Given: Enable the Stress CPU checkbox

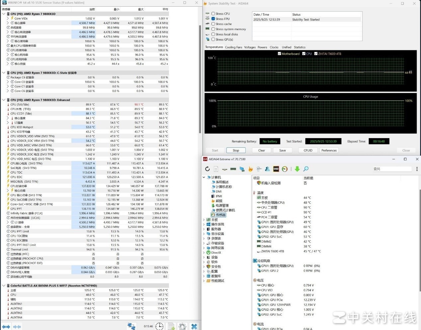Looking at the screenshot, I should click(213, 14).
